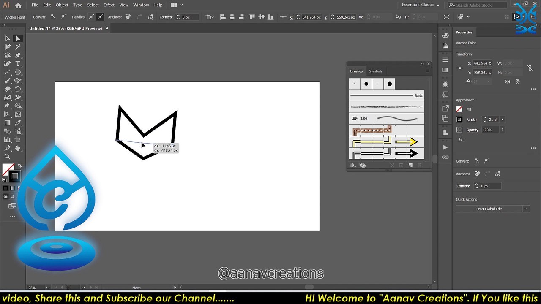This screenshot has height=304, width=541.
Task: Open the Actions panel play icon
Action: click(x=445, y=147)
